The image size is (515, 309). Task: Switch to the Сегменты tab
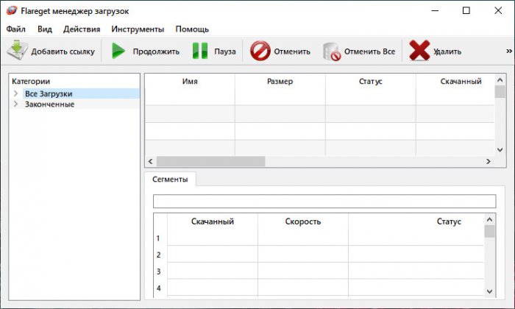[x=170, y=180]
